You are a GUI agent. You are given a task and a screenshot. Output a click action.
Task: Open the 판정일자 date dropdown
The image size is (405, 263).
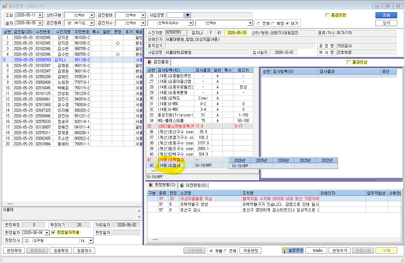pyautogui.click(x=47, y=232)
